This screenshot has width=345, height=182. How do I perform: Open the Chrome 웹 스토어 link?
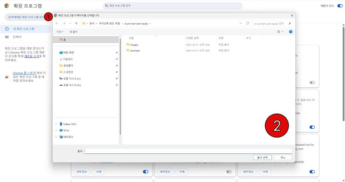click(24, 73)
